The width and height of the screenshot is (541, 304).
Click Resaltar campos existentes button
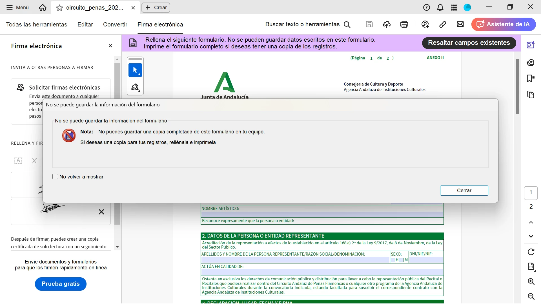click(x=469, y=43)
